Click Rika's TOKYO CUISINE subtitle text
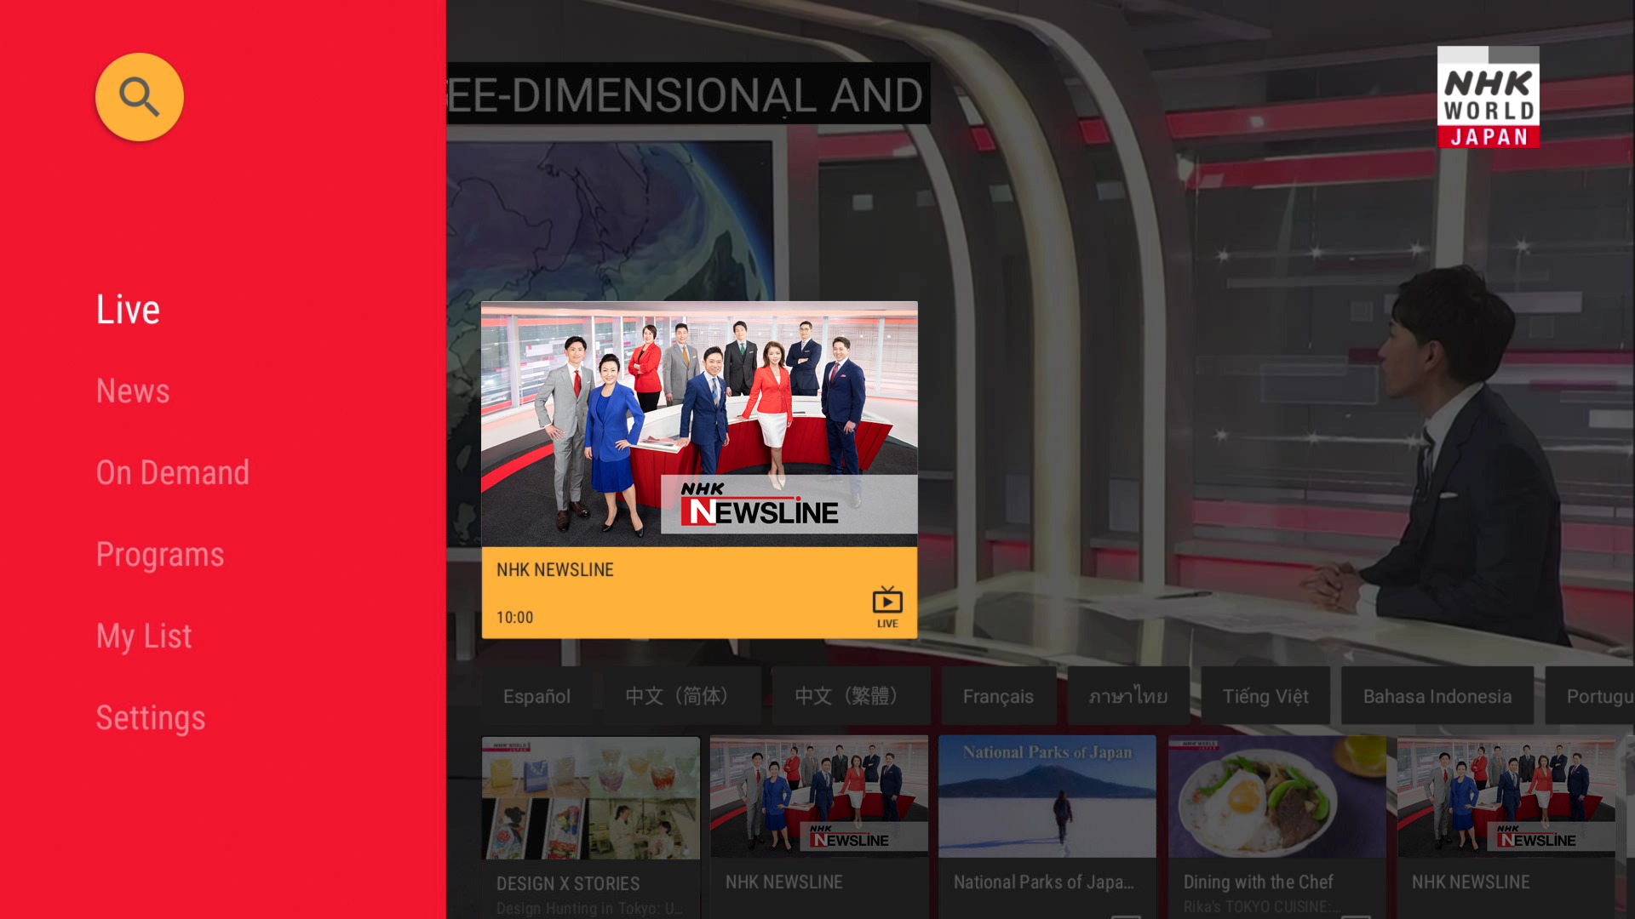The height and width of the screenshot is (919, 1635). coord(1261,907)
